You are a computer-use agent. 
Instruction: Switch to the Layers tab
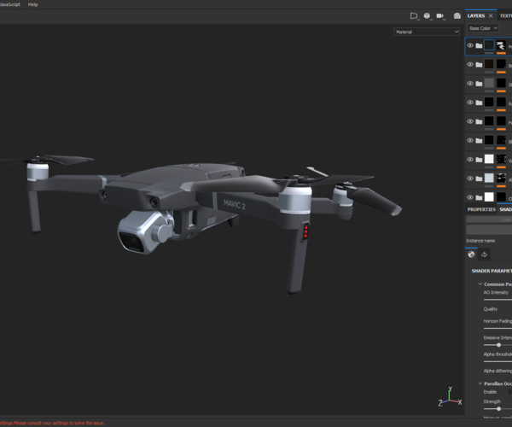[x=476, y=15]
